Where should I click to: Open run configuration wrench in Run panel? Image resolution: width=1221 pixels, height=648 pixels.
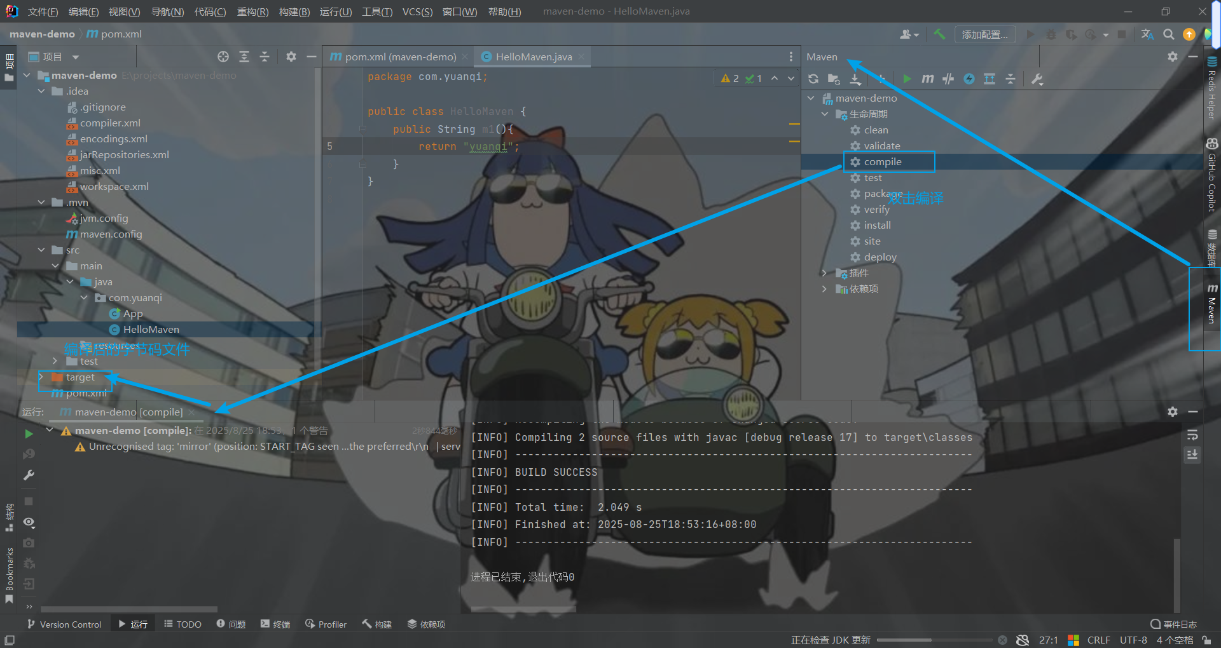[x=29, y=475]
